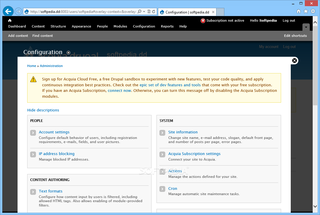
Task: Click the browser Forward arrow button
Action: coord(18,11)
